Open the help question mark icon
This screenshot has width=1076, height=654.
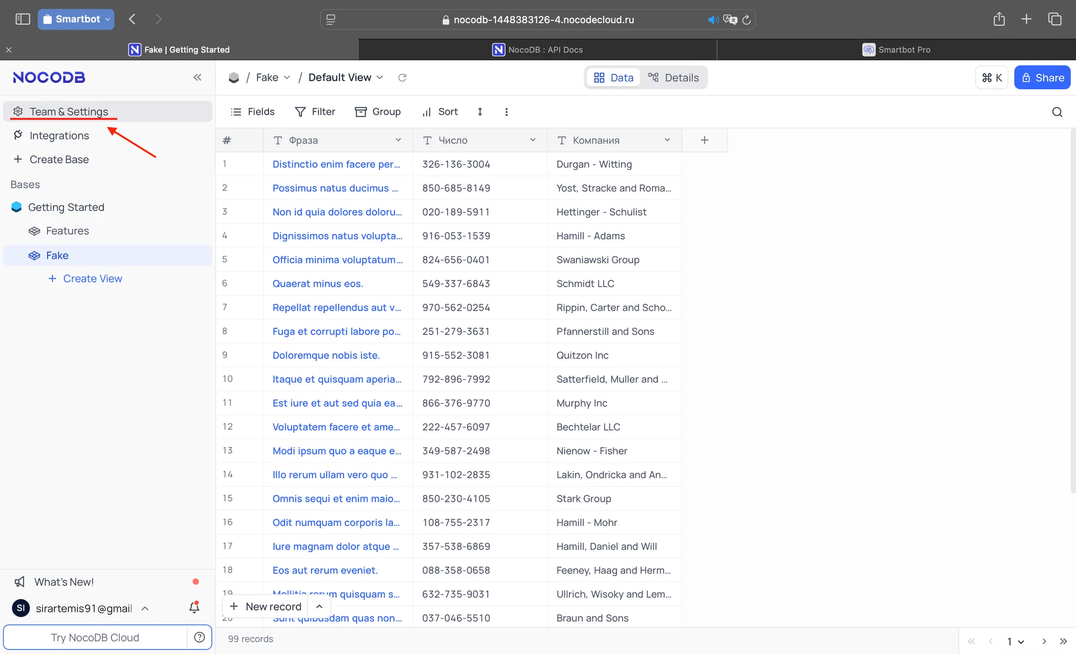pos(200,637)
